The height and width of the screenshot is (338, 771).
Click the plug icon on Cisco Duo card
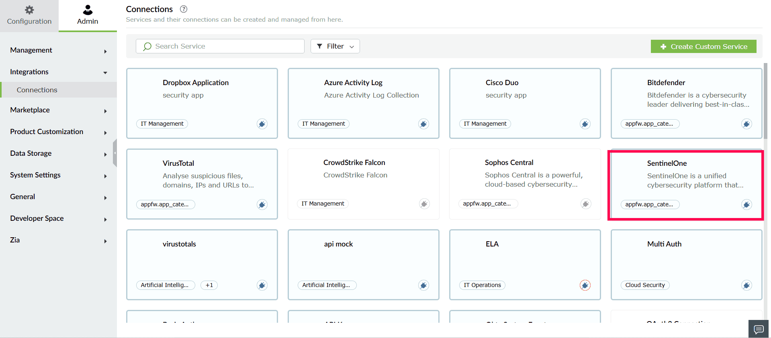click(x=585, y=124)
